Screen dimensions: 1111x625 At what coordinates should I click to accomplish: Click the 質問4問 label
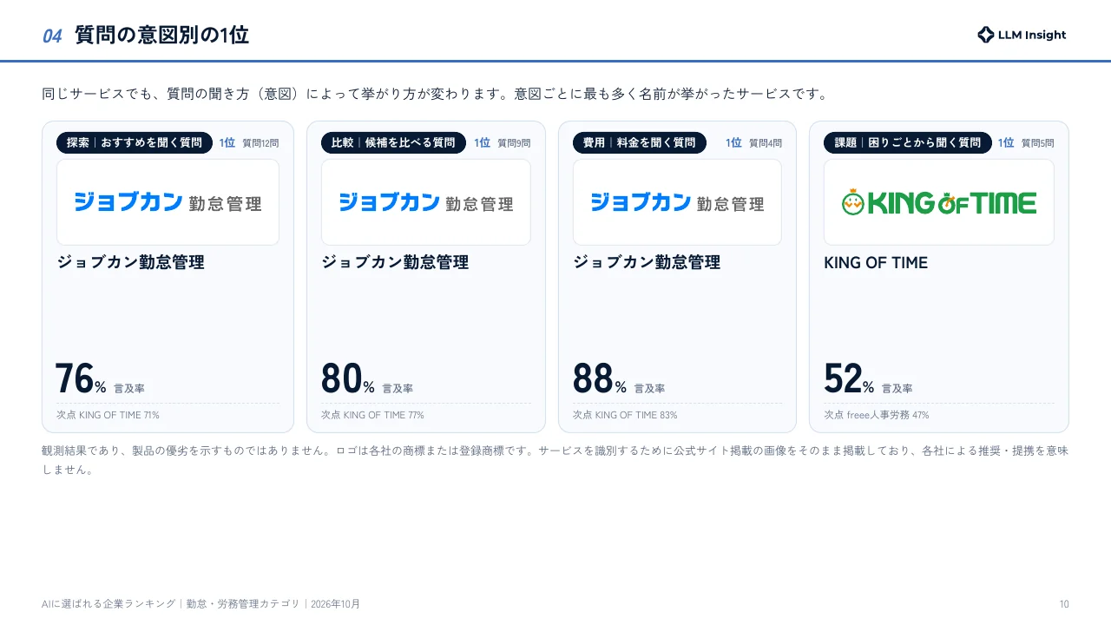click(x=766, y=143)
